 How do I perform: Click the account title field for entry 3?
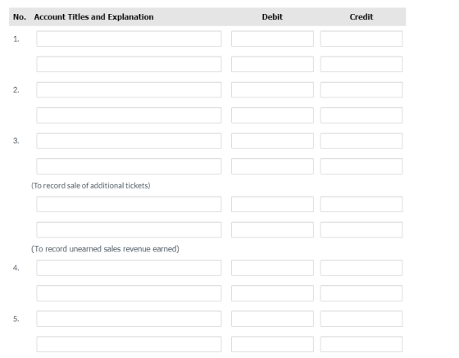pos(129,141)
